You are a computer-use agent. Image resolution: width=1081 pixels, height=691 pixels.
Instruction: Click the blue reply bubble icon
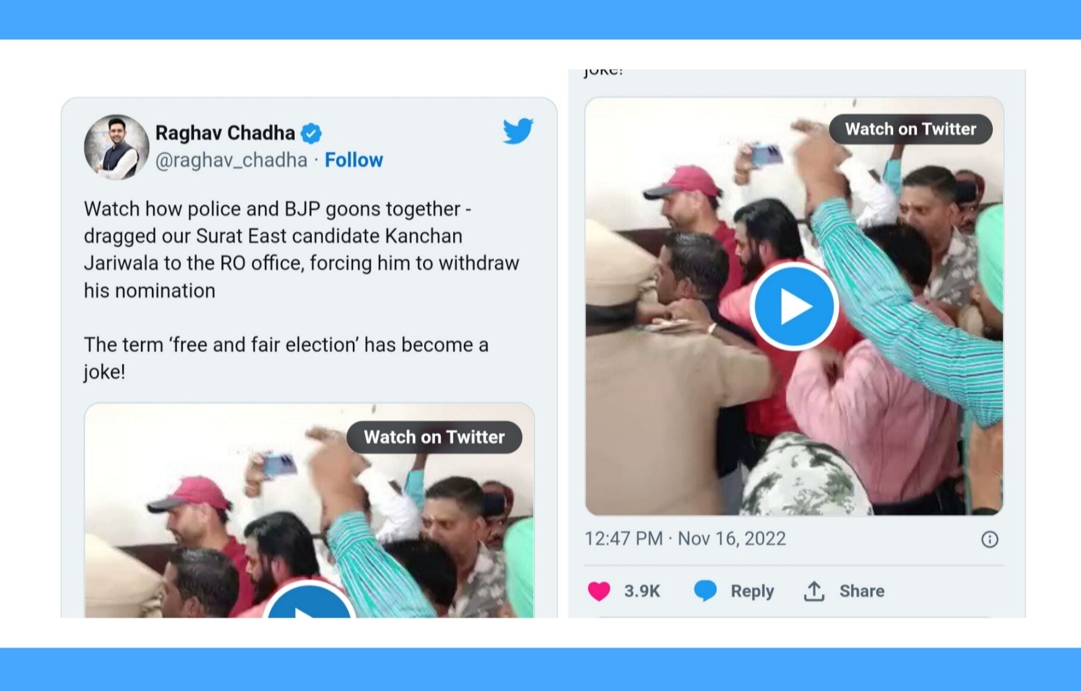coord(706,591)
